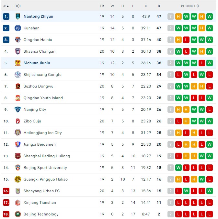Click the Nantong Zhiyun team logo

pos(18,16)
